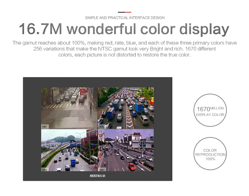
Task: Click the line 'colors, each picture is not distorted'
Action: 124,55
